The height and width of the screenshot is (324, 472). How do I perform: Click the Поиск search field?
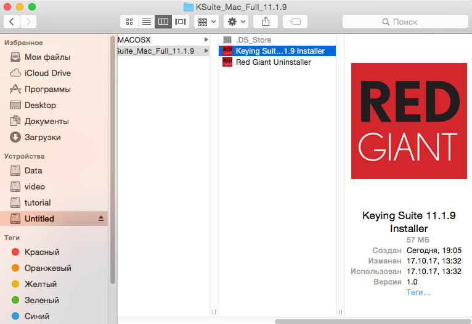[405, 22]
